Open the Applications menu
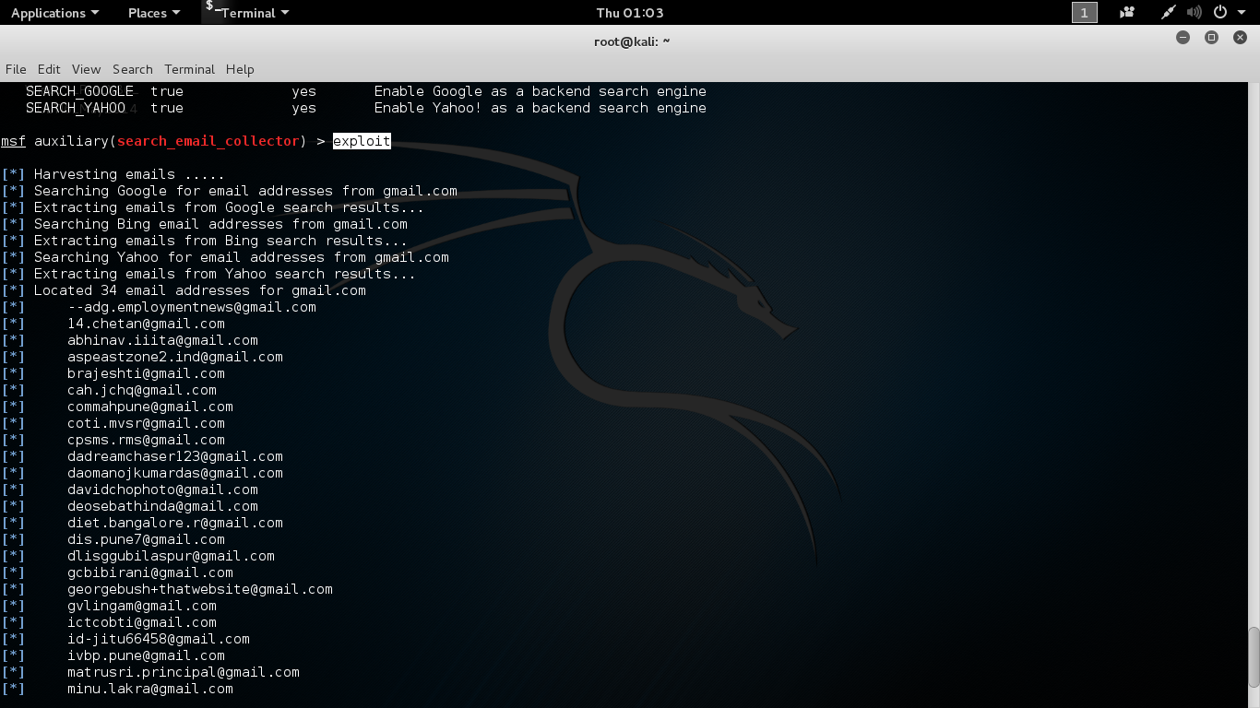The width and height of the screenshot is (1260, 708). [x=54, y=13]
